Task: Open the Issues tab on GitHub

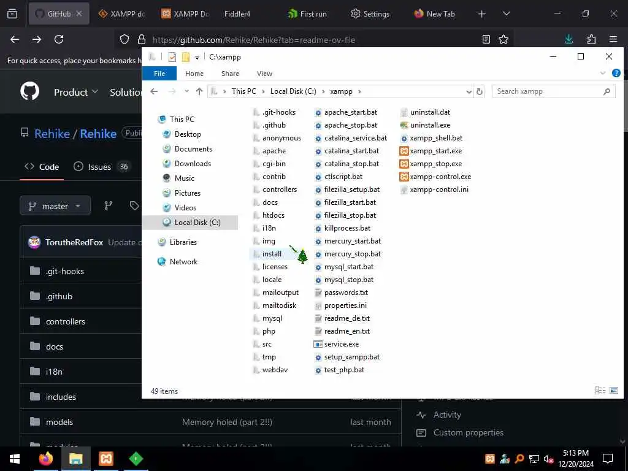Action: [102, 167]
